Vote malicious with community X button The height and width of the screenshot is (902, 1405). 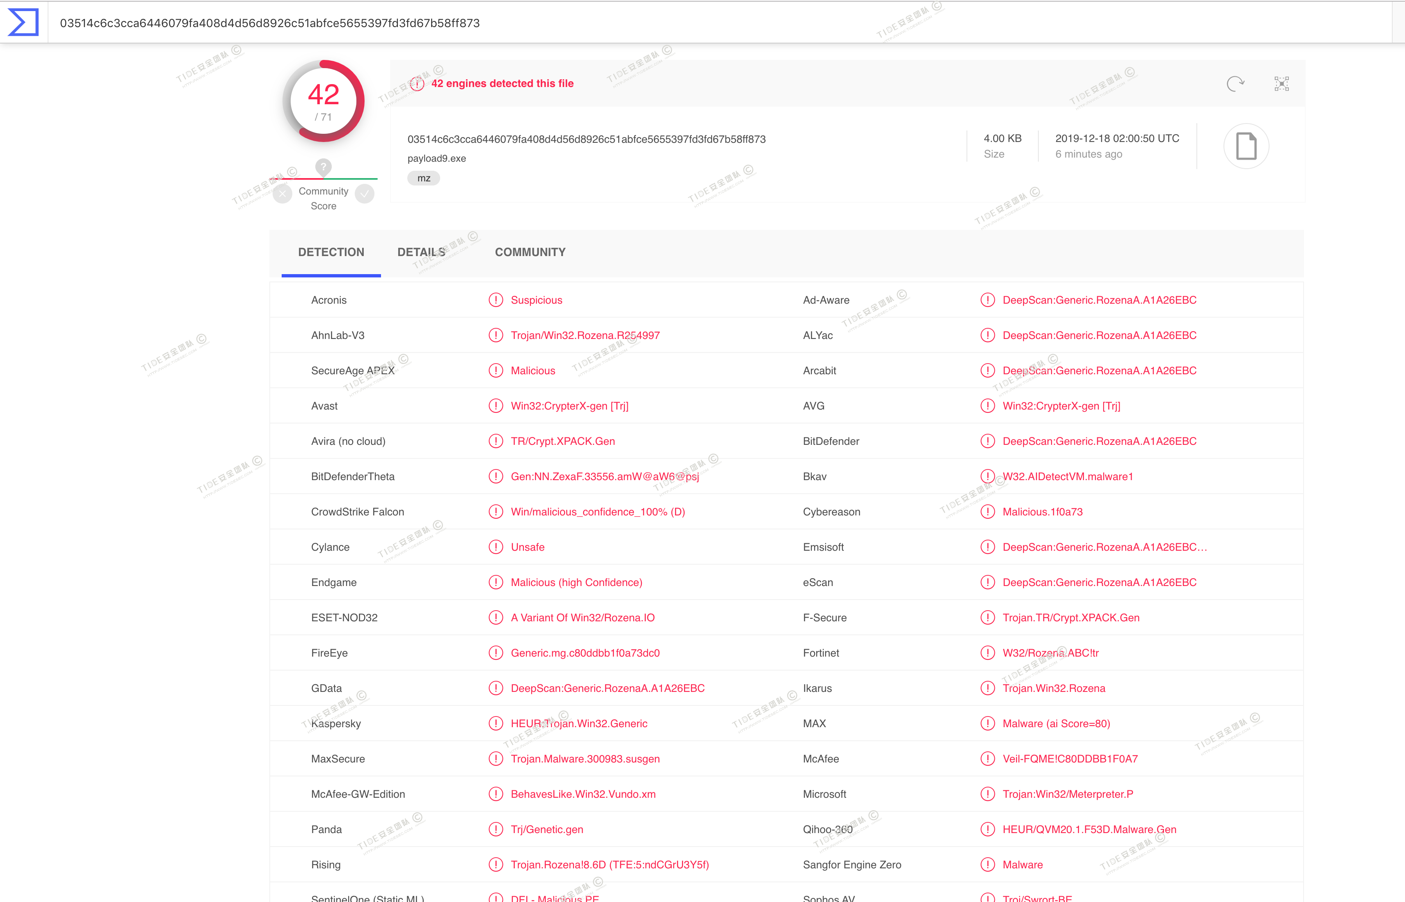[x=282, y=193]
